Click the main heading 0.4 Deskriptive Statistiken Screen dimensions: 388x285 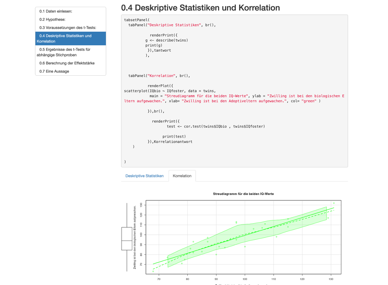coord(200,8)
